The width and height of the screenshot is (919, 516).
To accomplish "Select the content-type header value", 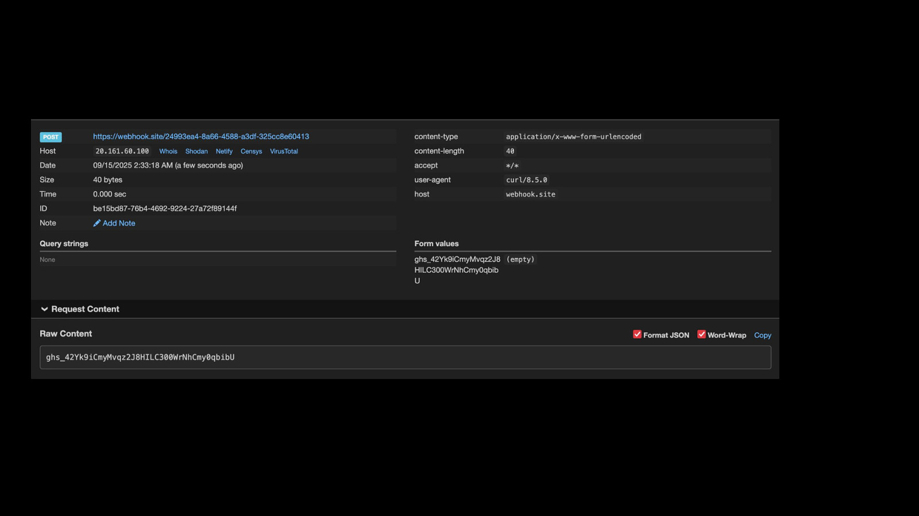I will [573, 136].
